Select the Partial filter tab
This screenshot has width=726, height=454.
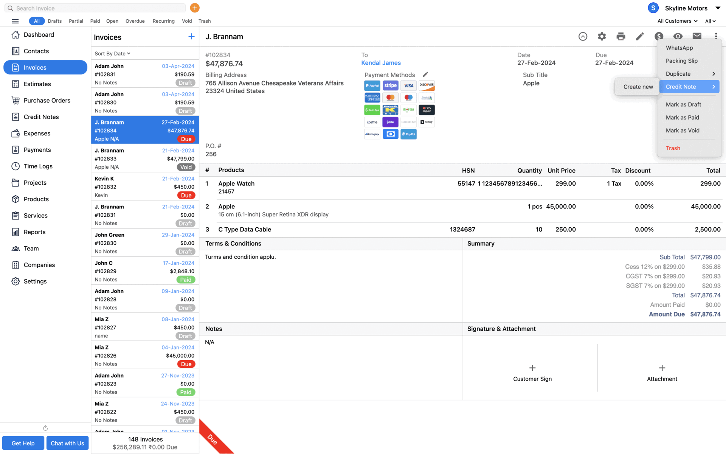pyautogui.click(x=76, y=21)
